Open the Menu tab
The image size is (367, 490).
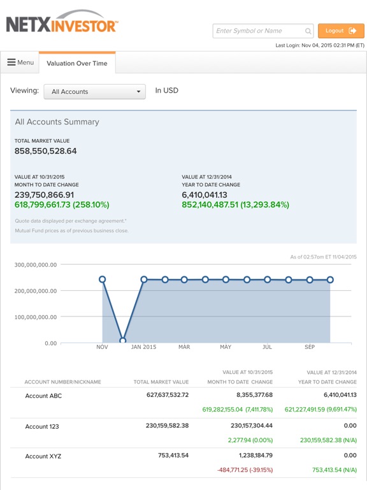20,63
